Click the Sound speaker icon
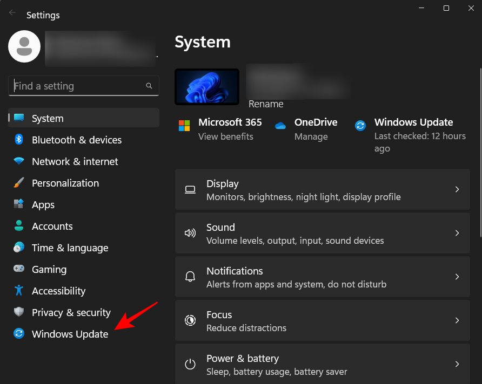Viewport: 482px width, 384px height. tap(190, 233)
